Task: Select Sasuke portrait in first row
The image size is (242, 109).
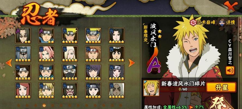Action: [117, 35]
